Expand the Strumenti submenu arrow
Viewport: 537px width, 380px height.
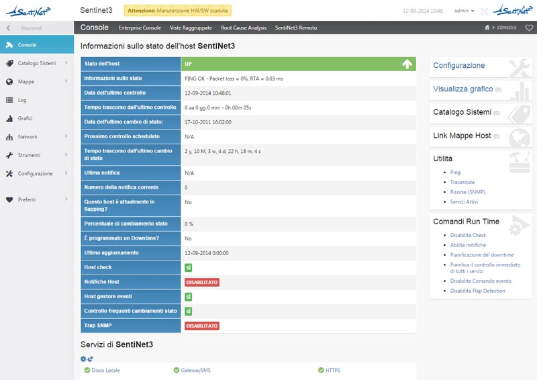[66, 155]
